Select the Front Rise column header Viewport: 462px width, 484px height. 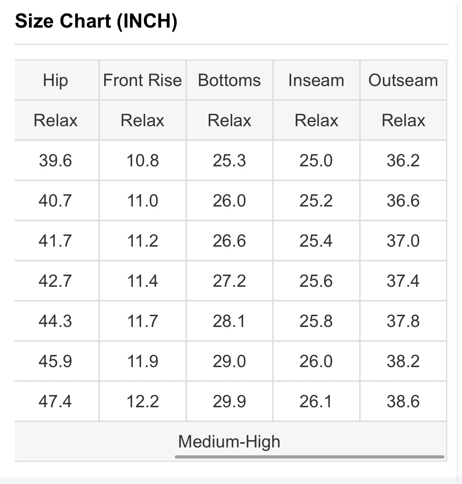(143, 80)
